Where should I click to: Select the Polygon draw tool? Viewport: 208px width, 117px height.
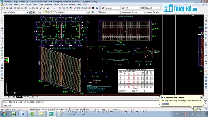point(2,28)
